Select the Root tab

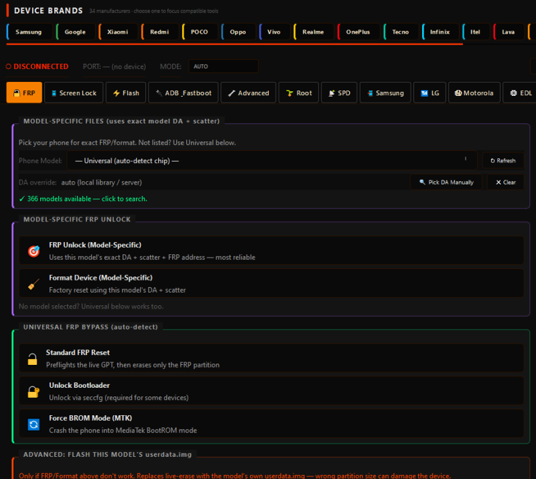click(x=299, y=93)
